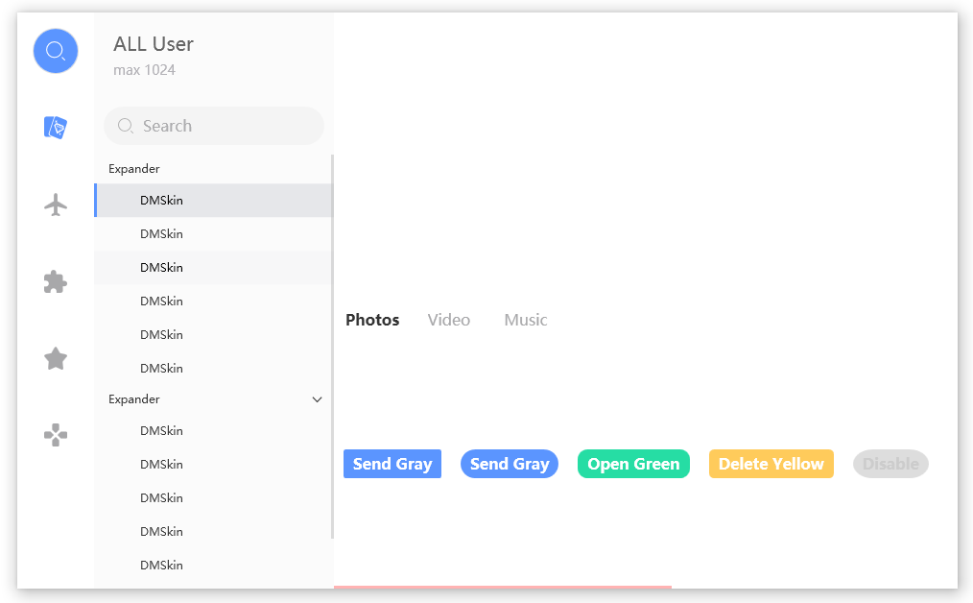Viewport: 973px width, 603px height.
Task: Click the user list vertical scrollbar
Action: (x=332, y=346)
